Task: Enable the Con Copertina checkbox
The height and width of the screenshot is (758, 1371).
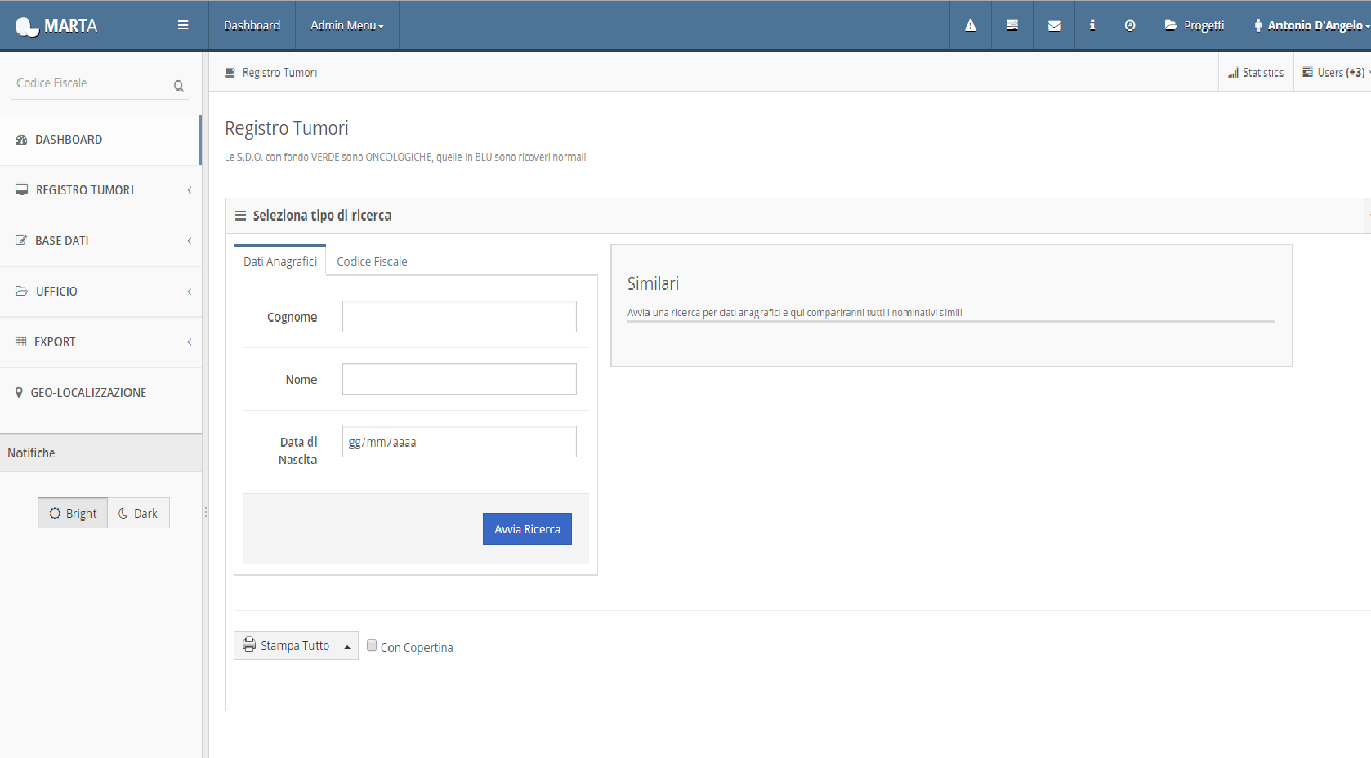Action: tap(372, 644)
